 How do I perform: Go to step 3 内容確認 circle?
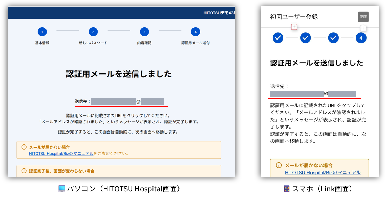tap(144, 32)
